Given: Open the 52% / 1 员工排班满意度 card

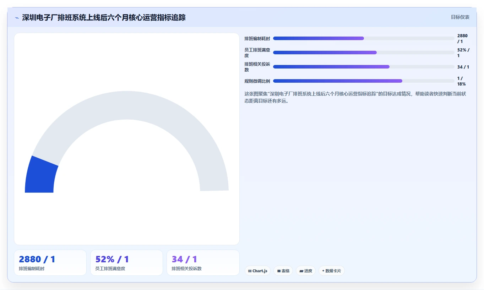Looking at the screenshot, I should (x=126, y=263).
